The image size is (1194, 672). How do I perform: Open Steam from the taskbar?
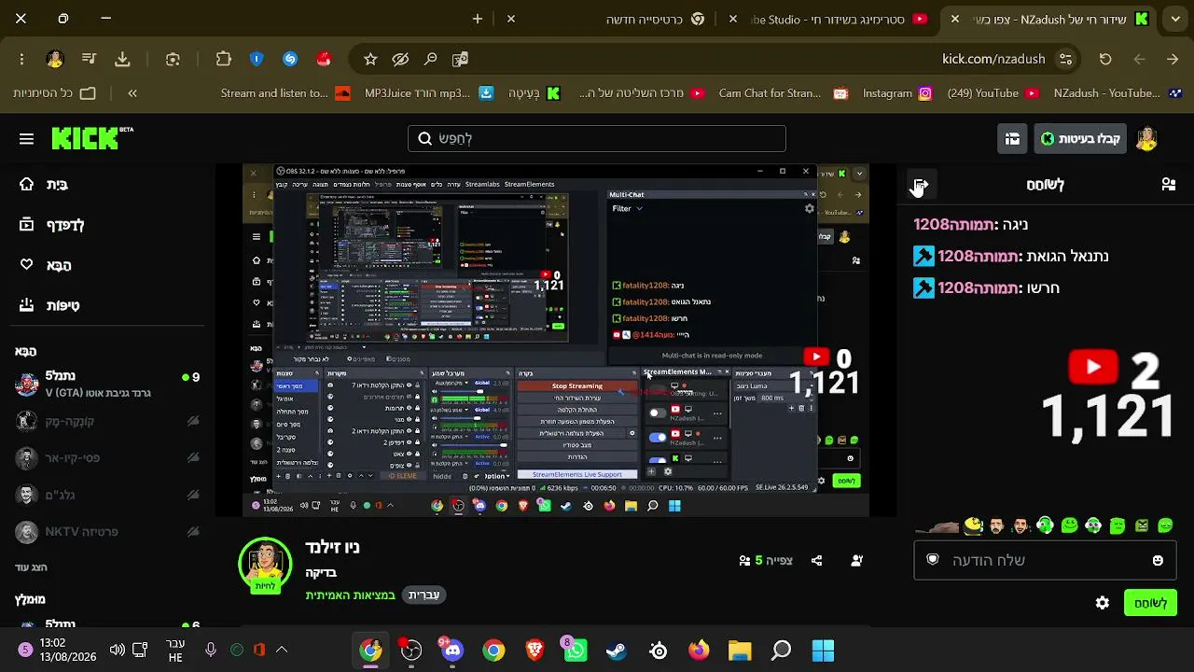[617, 650]
